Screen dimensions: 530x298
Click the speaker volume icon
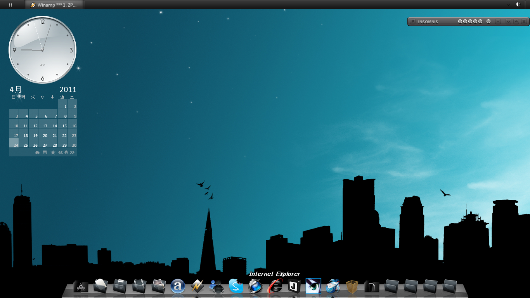[518, 4]
